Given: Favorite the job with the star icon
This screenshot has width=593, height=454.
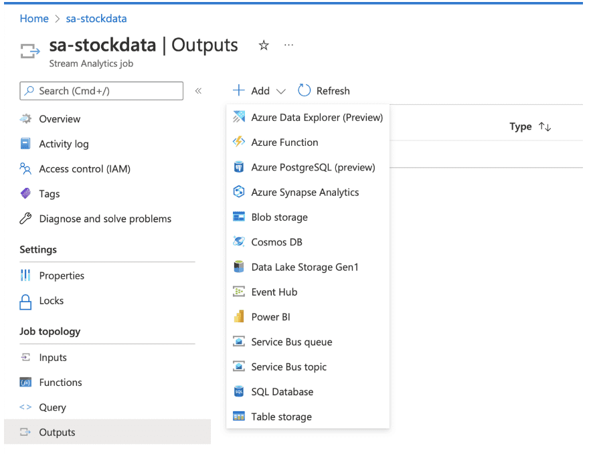Looking at the screenshot, I should [x=264, y=45].
